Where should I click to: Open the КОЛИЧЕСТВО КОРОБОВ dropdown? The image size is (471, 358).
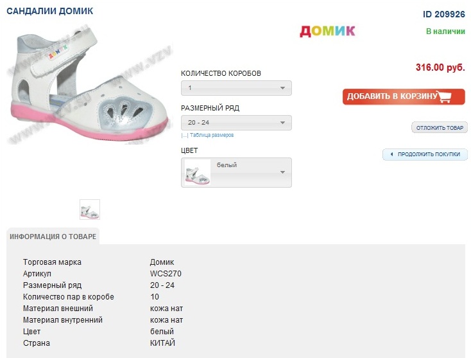[236, 88]
